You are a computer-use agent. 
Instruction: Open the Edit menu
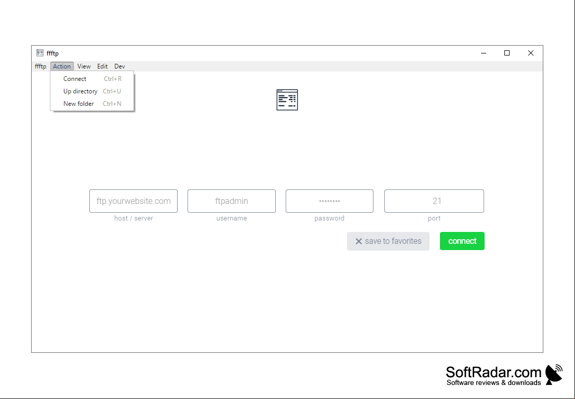(x=102, y=66)
